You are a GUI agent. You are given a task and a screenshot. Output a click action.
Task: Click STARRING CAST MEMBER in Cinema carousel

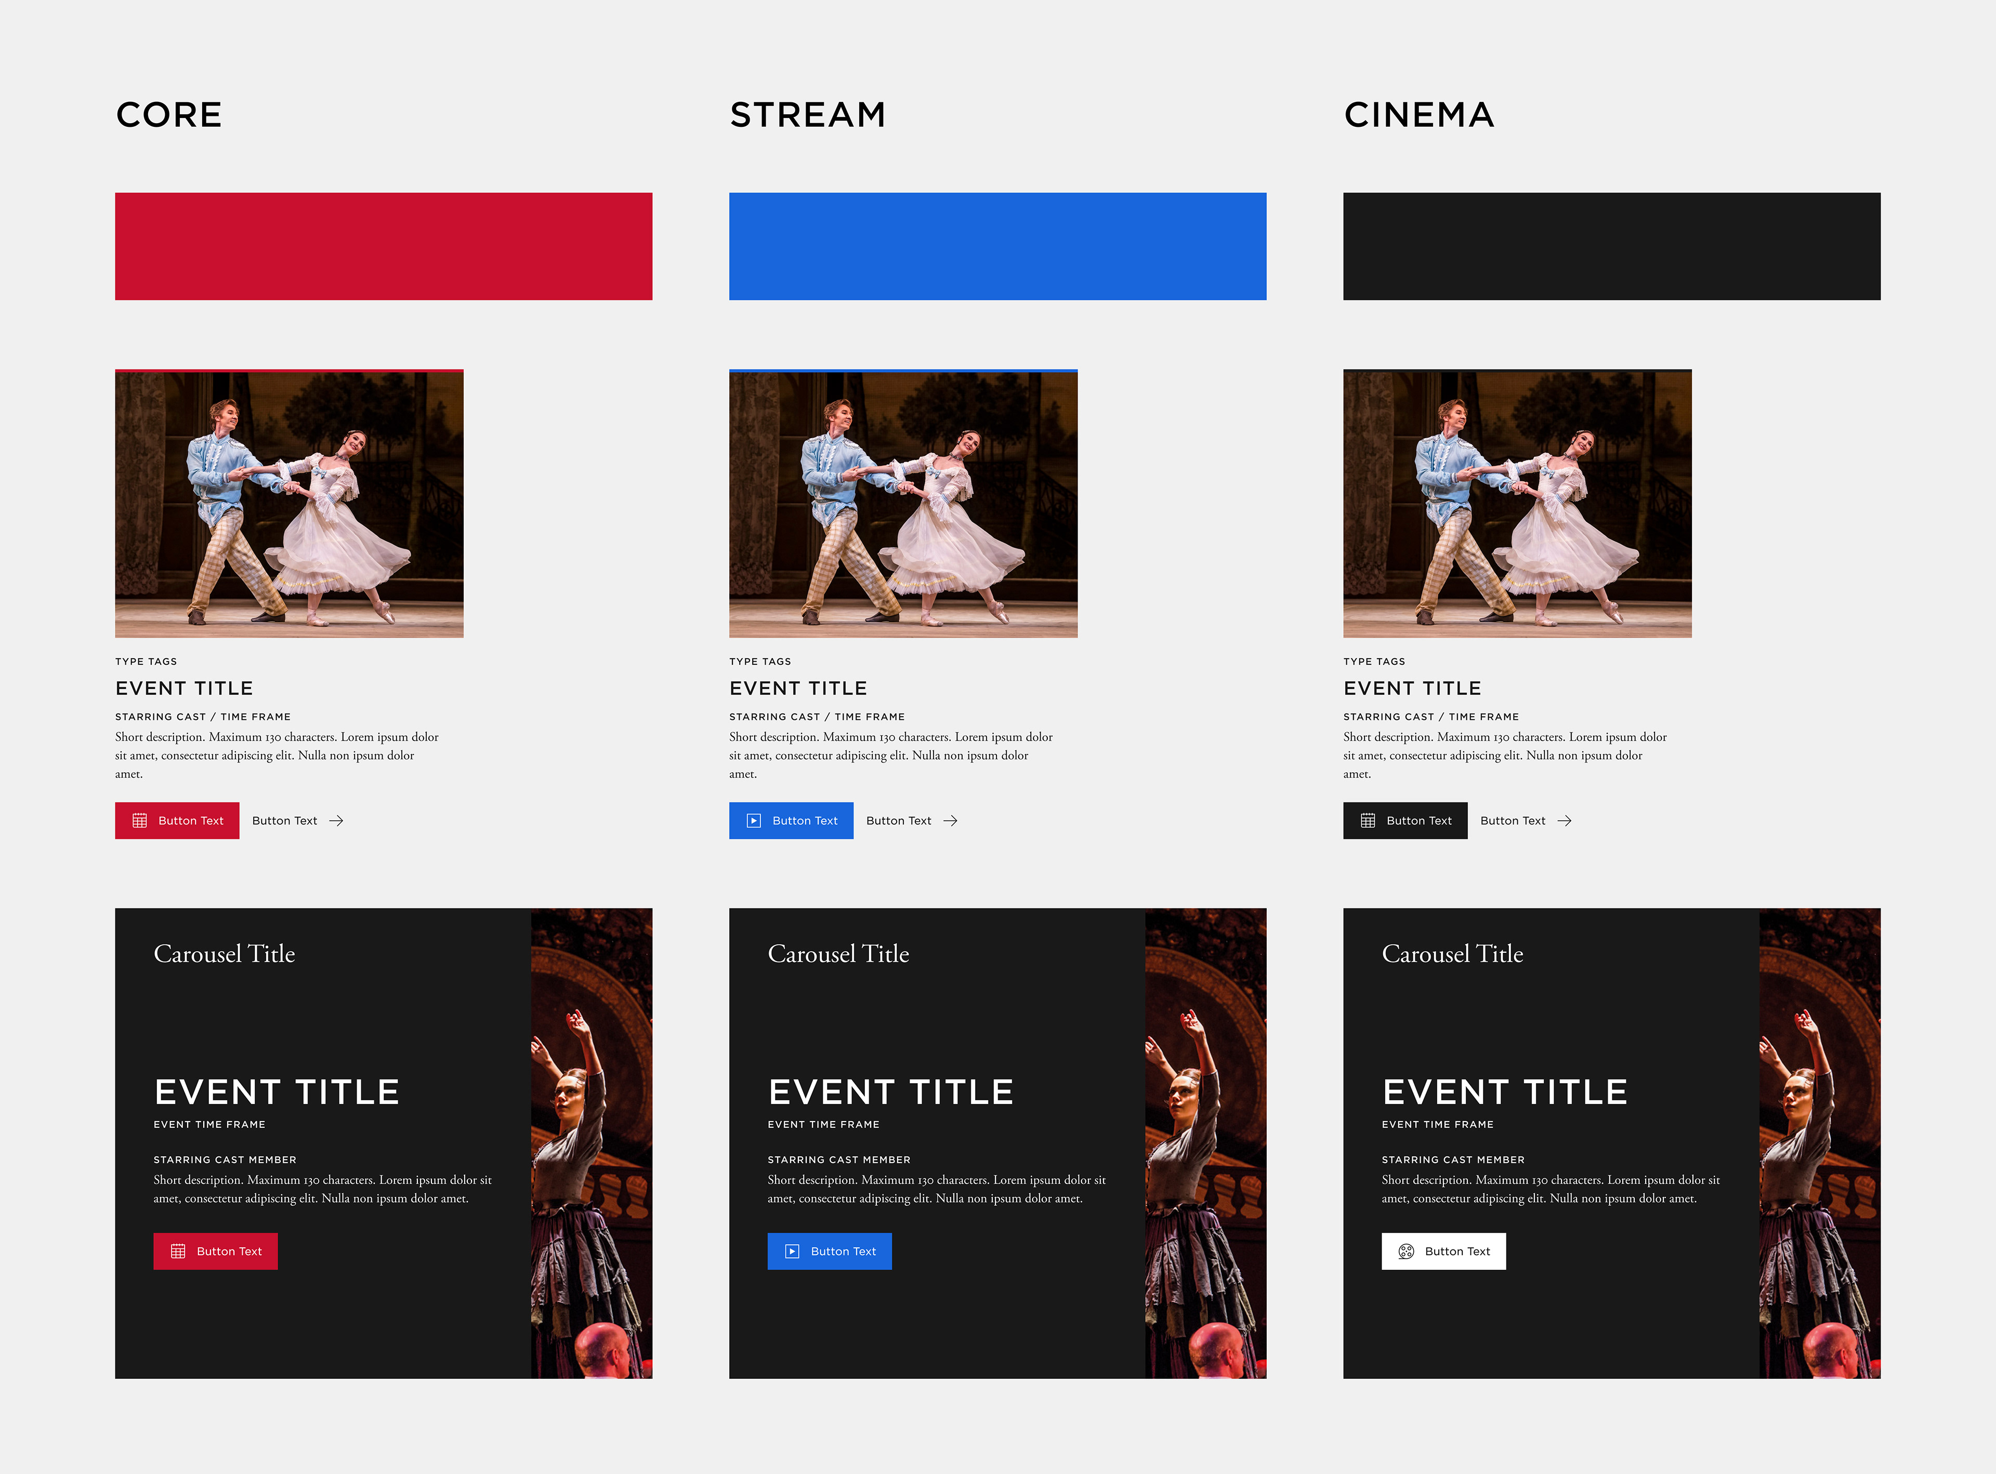click(1453, 1160)
